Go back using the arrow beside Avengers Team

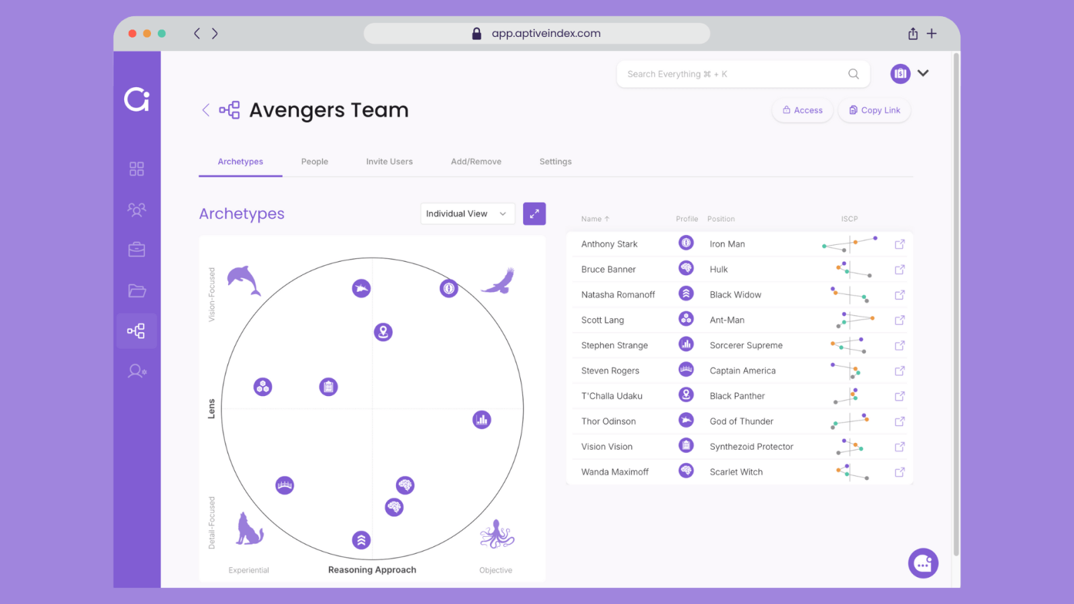(x=206, y=110)
